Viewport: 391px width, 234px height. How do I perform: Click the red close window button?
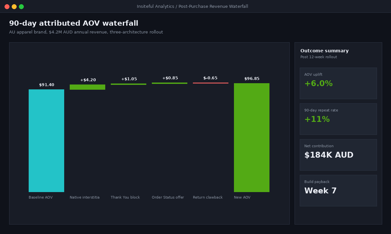pyautogui.click(x=7, y=6)
